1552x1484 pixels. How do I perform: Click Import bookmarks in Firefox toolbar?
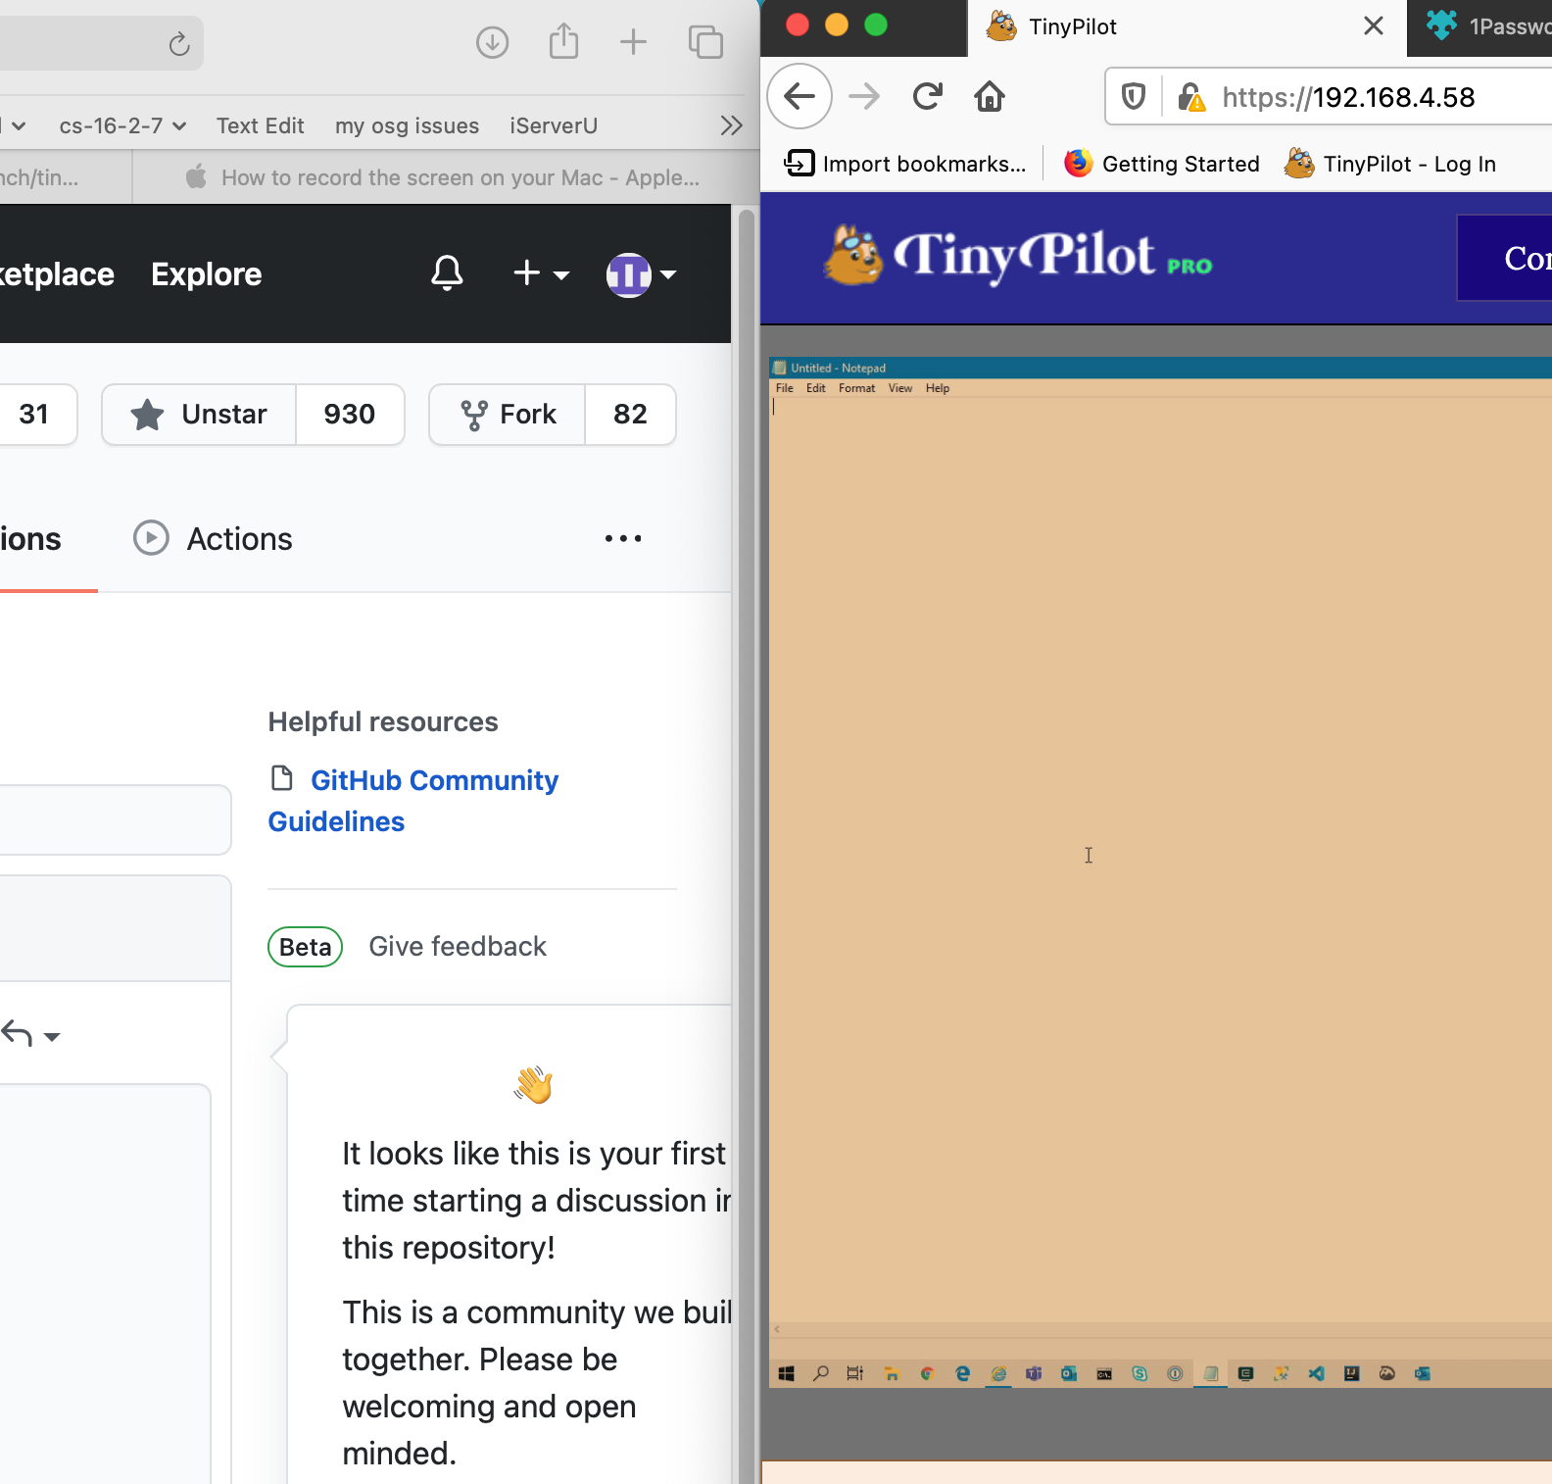point(905,164)
